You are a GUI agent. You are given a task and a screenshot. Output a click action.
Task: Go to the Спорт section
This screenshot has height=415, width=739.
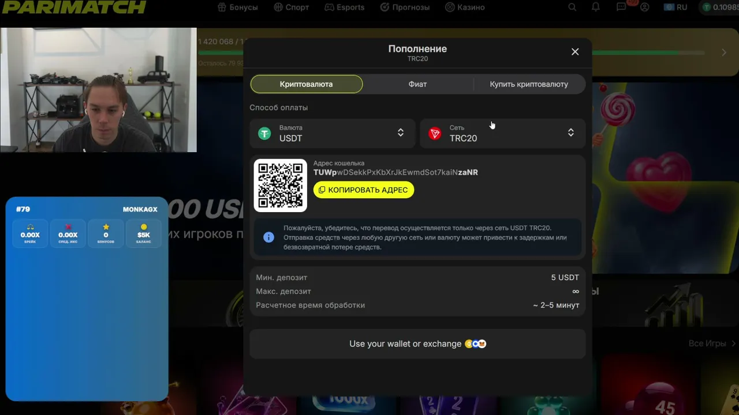pos(292,7)
